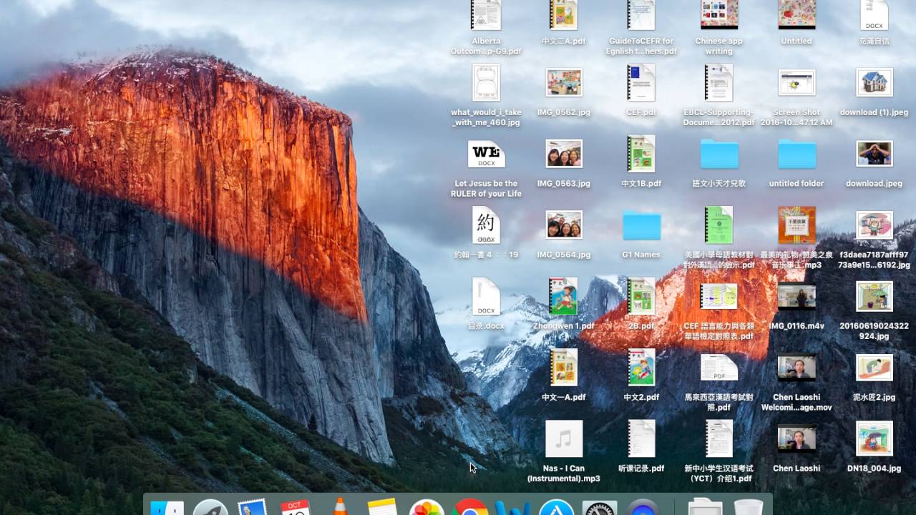Select the 中文一A.pdf file
The image size is (916, 515).
point(564,367)
